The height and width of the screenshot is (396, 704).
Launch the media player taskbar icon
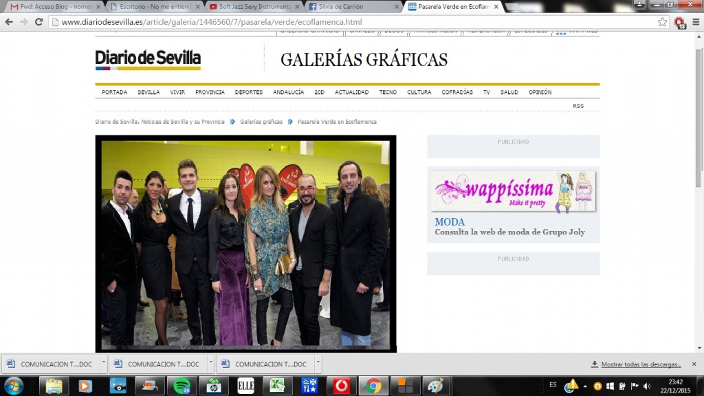[85, 386]
